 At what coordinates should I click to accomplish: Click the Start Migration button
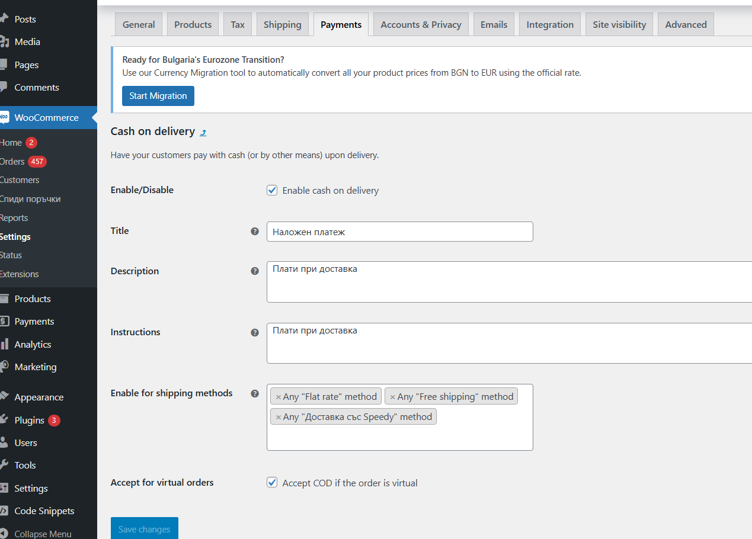click(158, 96)
